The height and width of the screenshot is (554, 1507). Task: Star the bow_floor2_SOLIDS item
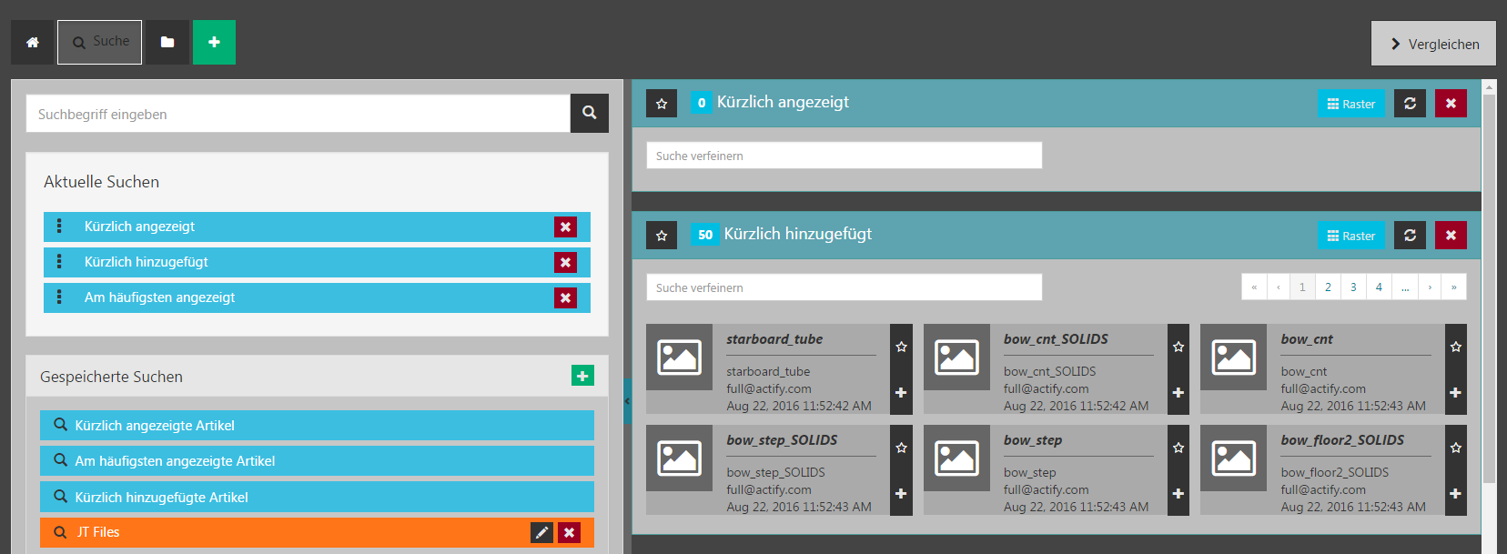point(1456,448)
